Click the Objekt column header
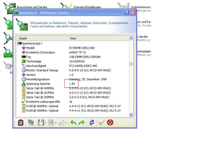This screenshot has width=211, height=158. click(x=42, y=38)
